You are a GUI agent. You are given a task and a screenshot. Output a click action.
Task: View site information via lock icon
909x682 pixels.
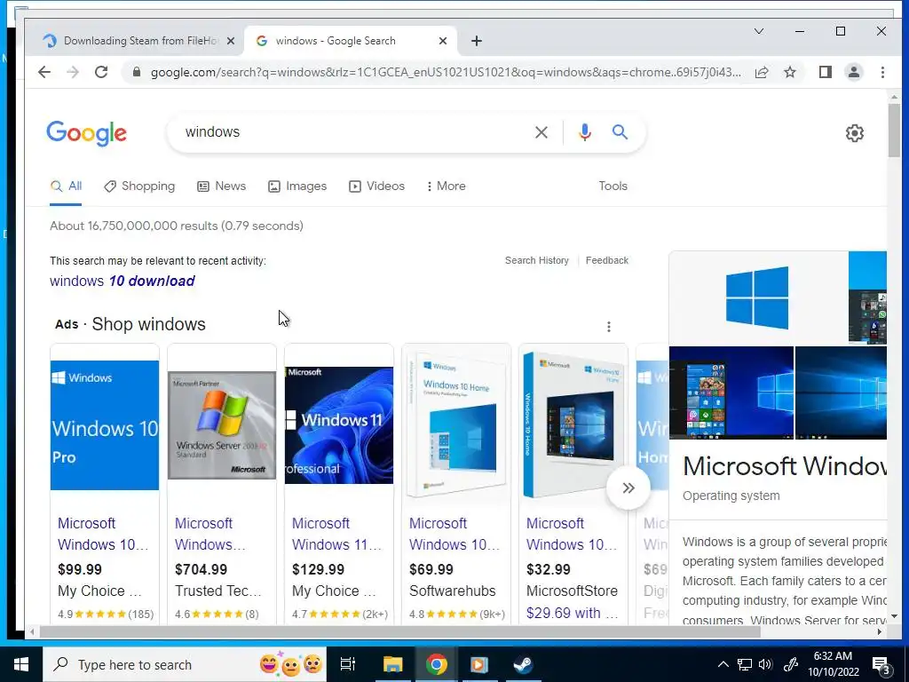[136, 72]
